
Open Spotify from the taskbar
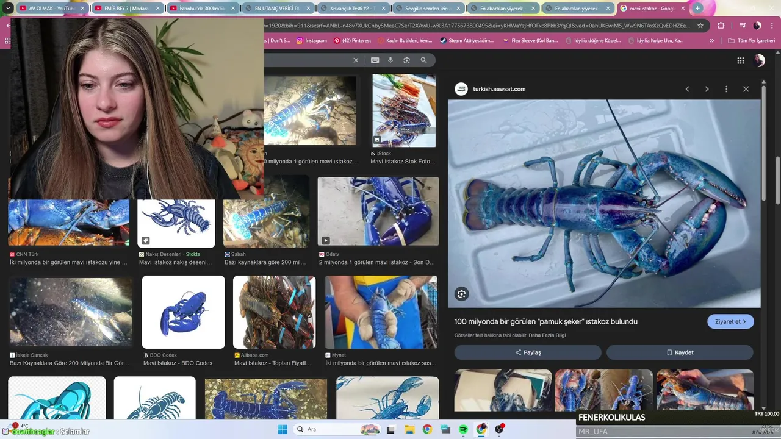pos(463,429)
